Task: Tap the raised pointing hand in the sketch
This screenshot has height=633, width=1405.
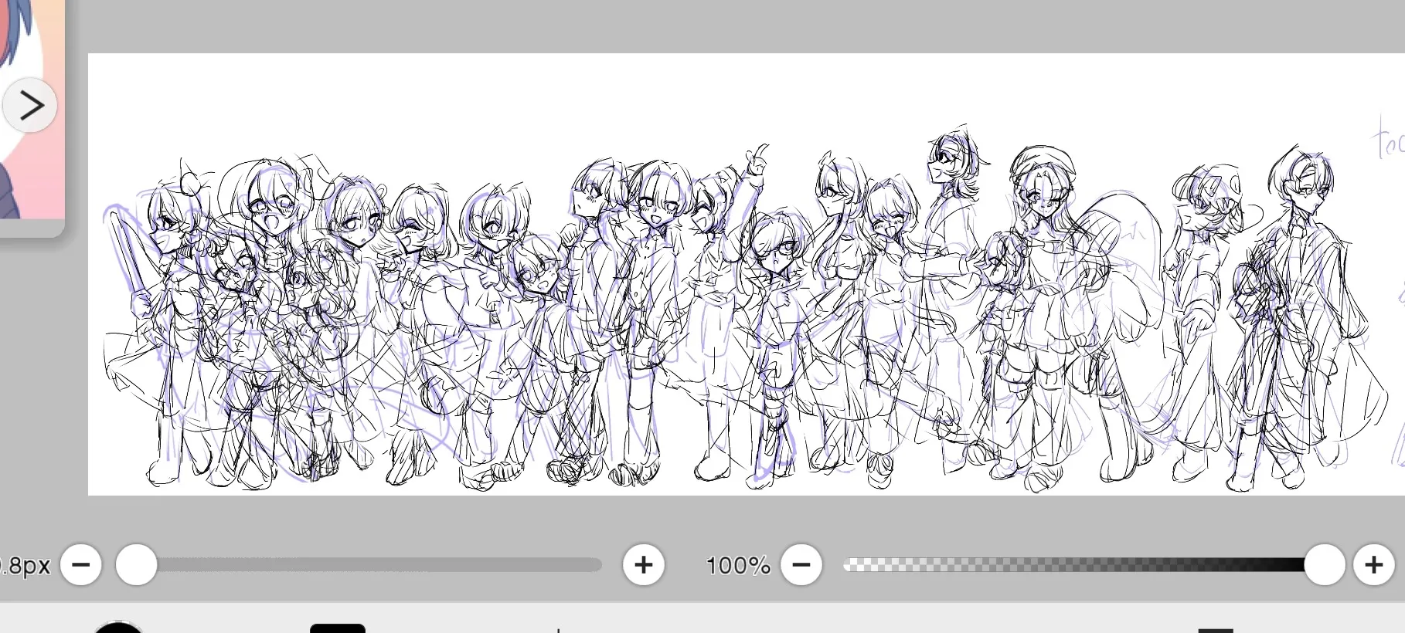Action: [758, 160]
